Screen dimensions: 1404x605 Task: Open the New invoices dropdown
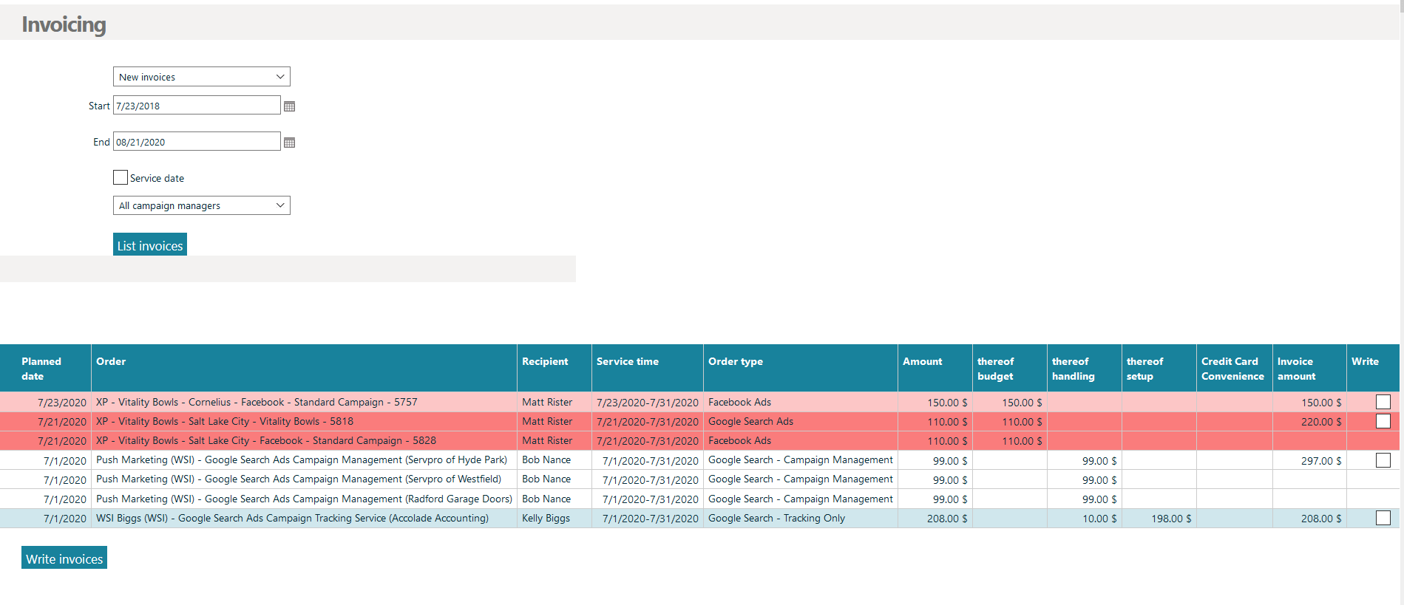tap(201, 77)
